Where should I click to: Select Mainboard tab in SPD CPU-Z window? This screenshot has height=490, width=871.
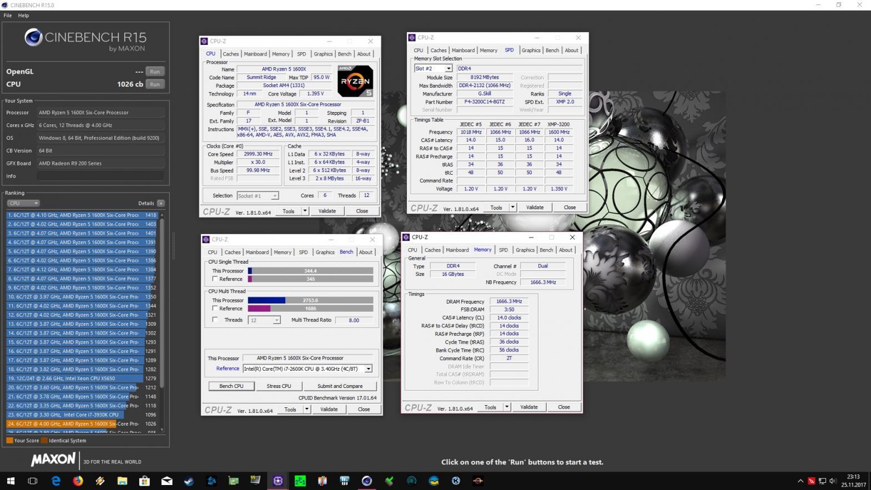pyautogui.click(x=463, y=50)
